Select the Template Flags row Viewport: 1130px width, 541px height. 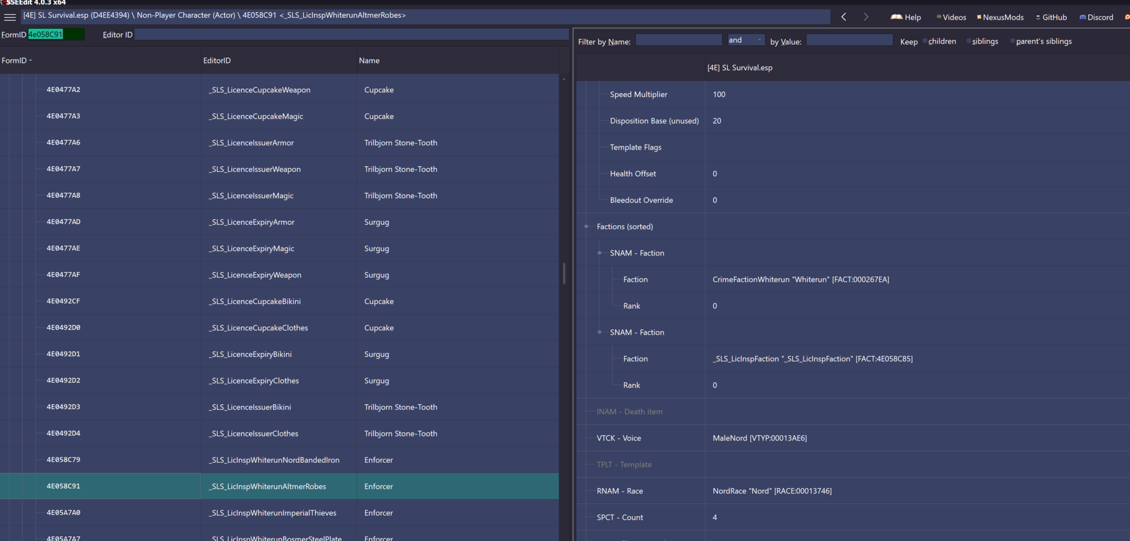[x=853, y=147]
